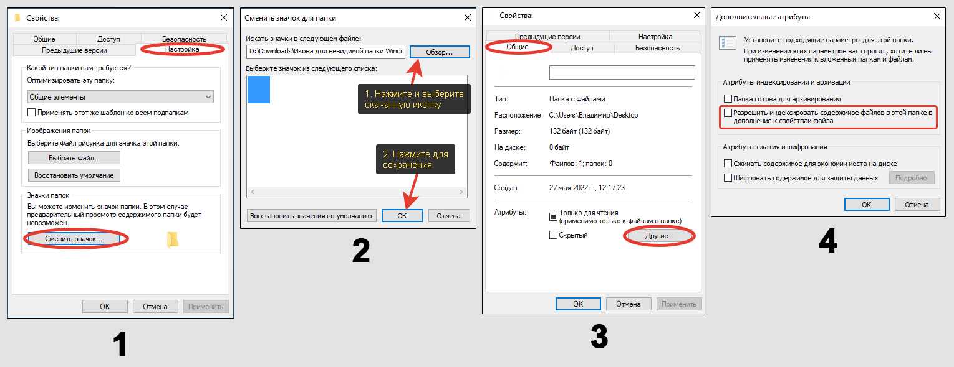Screen dimensions: 954x367
Task: Click OK in Дополнительные атрибуты dialog
Action: pos(867,204)
